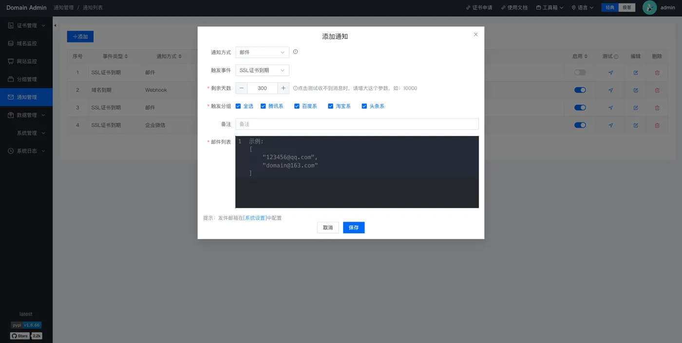Click the delete trash icon for row 1

pyautogui.click(x=657, y=73)
